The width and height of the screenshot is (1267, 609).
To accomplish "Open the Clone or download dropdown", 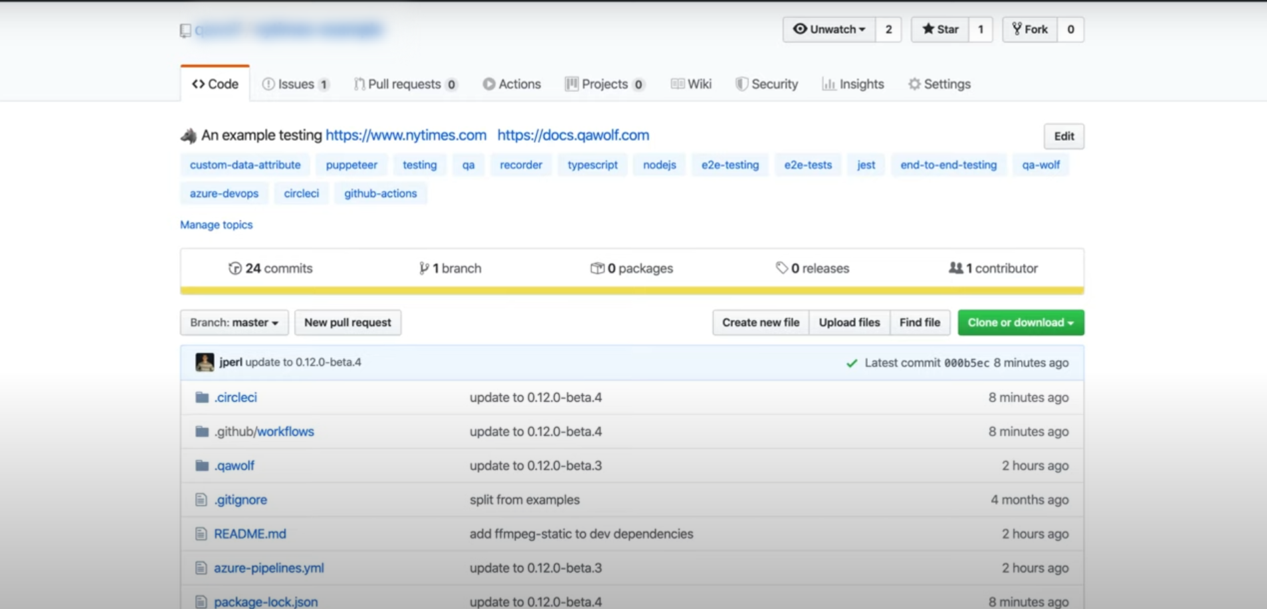I will (x=1020, y=323).
